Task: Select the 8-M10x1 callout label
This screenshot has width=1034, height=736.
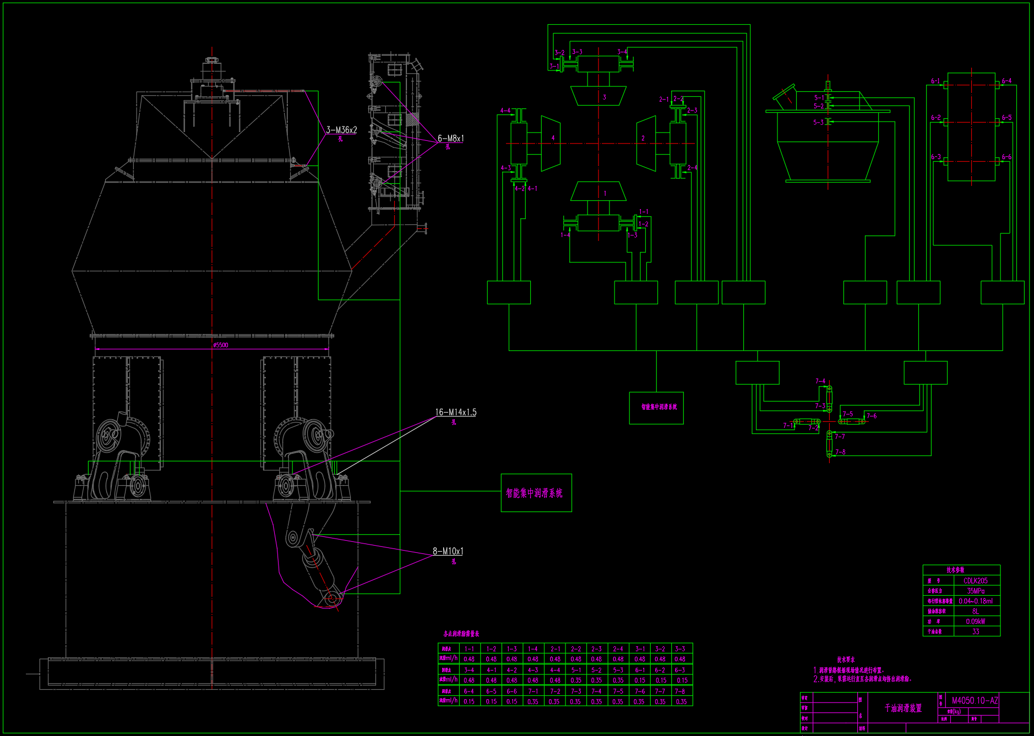Action: (448, 551)
